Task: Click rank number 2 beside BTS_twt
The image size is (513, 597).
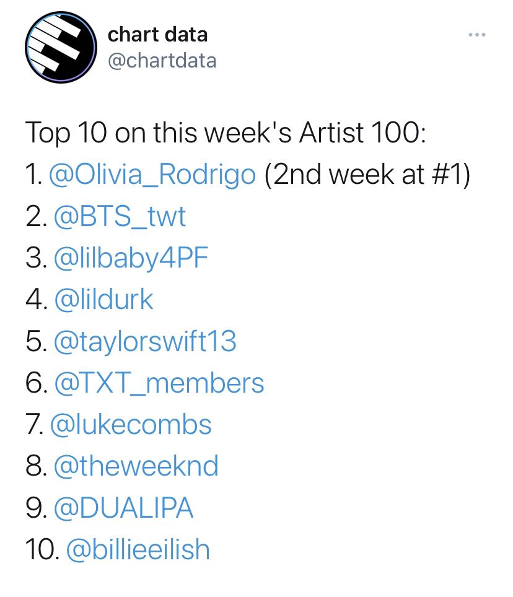Action: pyautogui.click(x=37, y=217)
